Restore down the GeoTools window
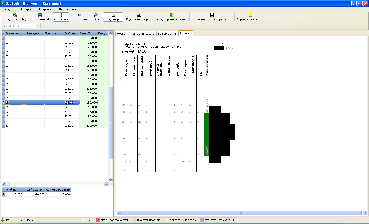 [360, 3]
